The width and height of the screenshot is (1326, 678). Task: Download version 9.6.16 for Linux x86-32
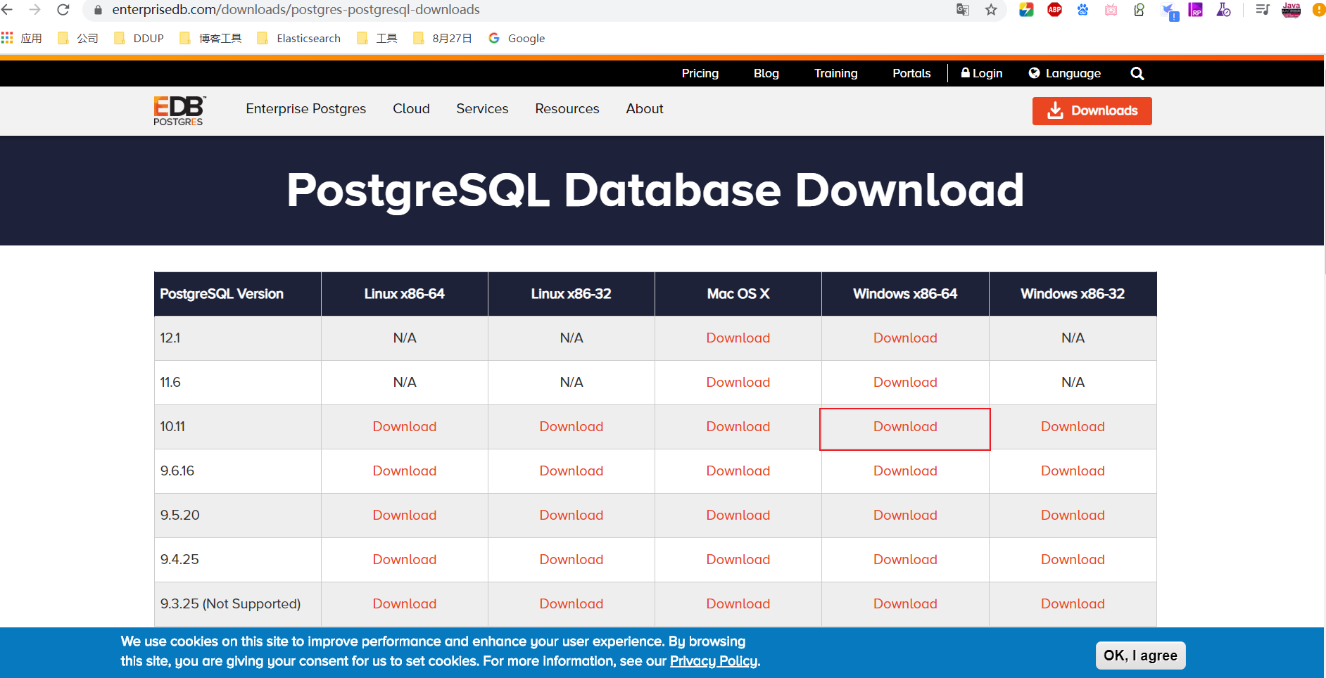[x=572, y=471]
